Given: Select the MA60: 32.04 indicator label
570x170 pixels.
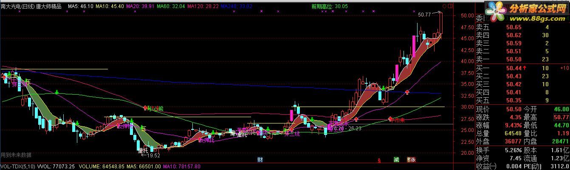Looking at the screenshot, I should [171, 7].
